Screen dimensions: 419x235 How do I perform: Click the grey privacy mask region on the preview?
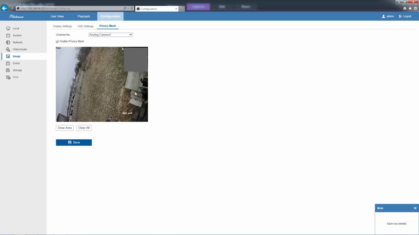(x=136, y=59)
